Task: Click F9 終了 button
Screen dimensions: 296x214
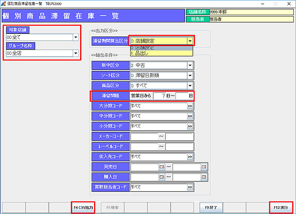Action: pos(211,207)
